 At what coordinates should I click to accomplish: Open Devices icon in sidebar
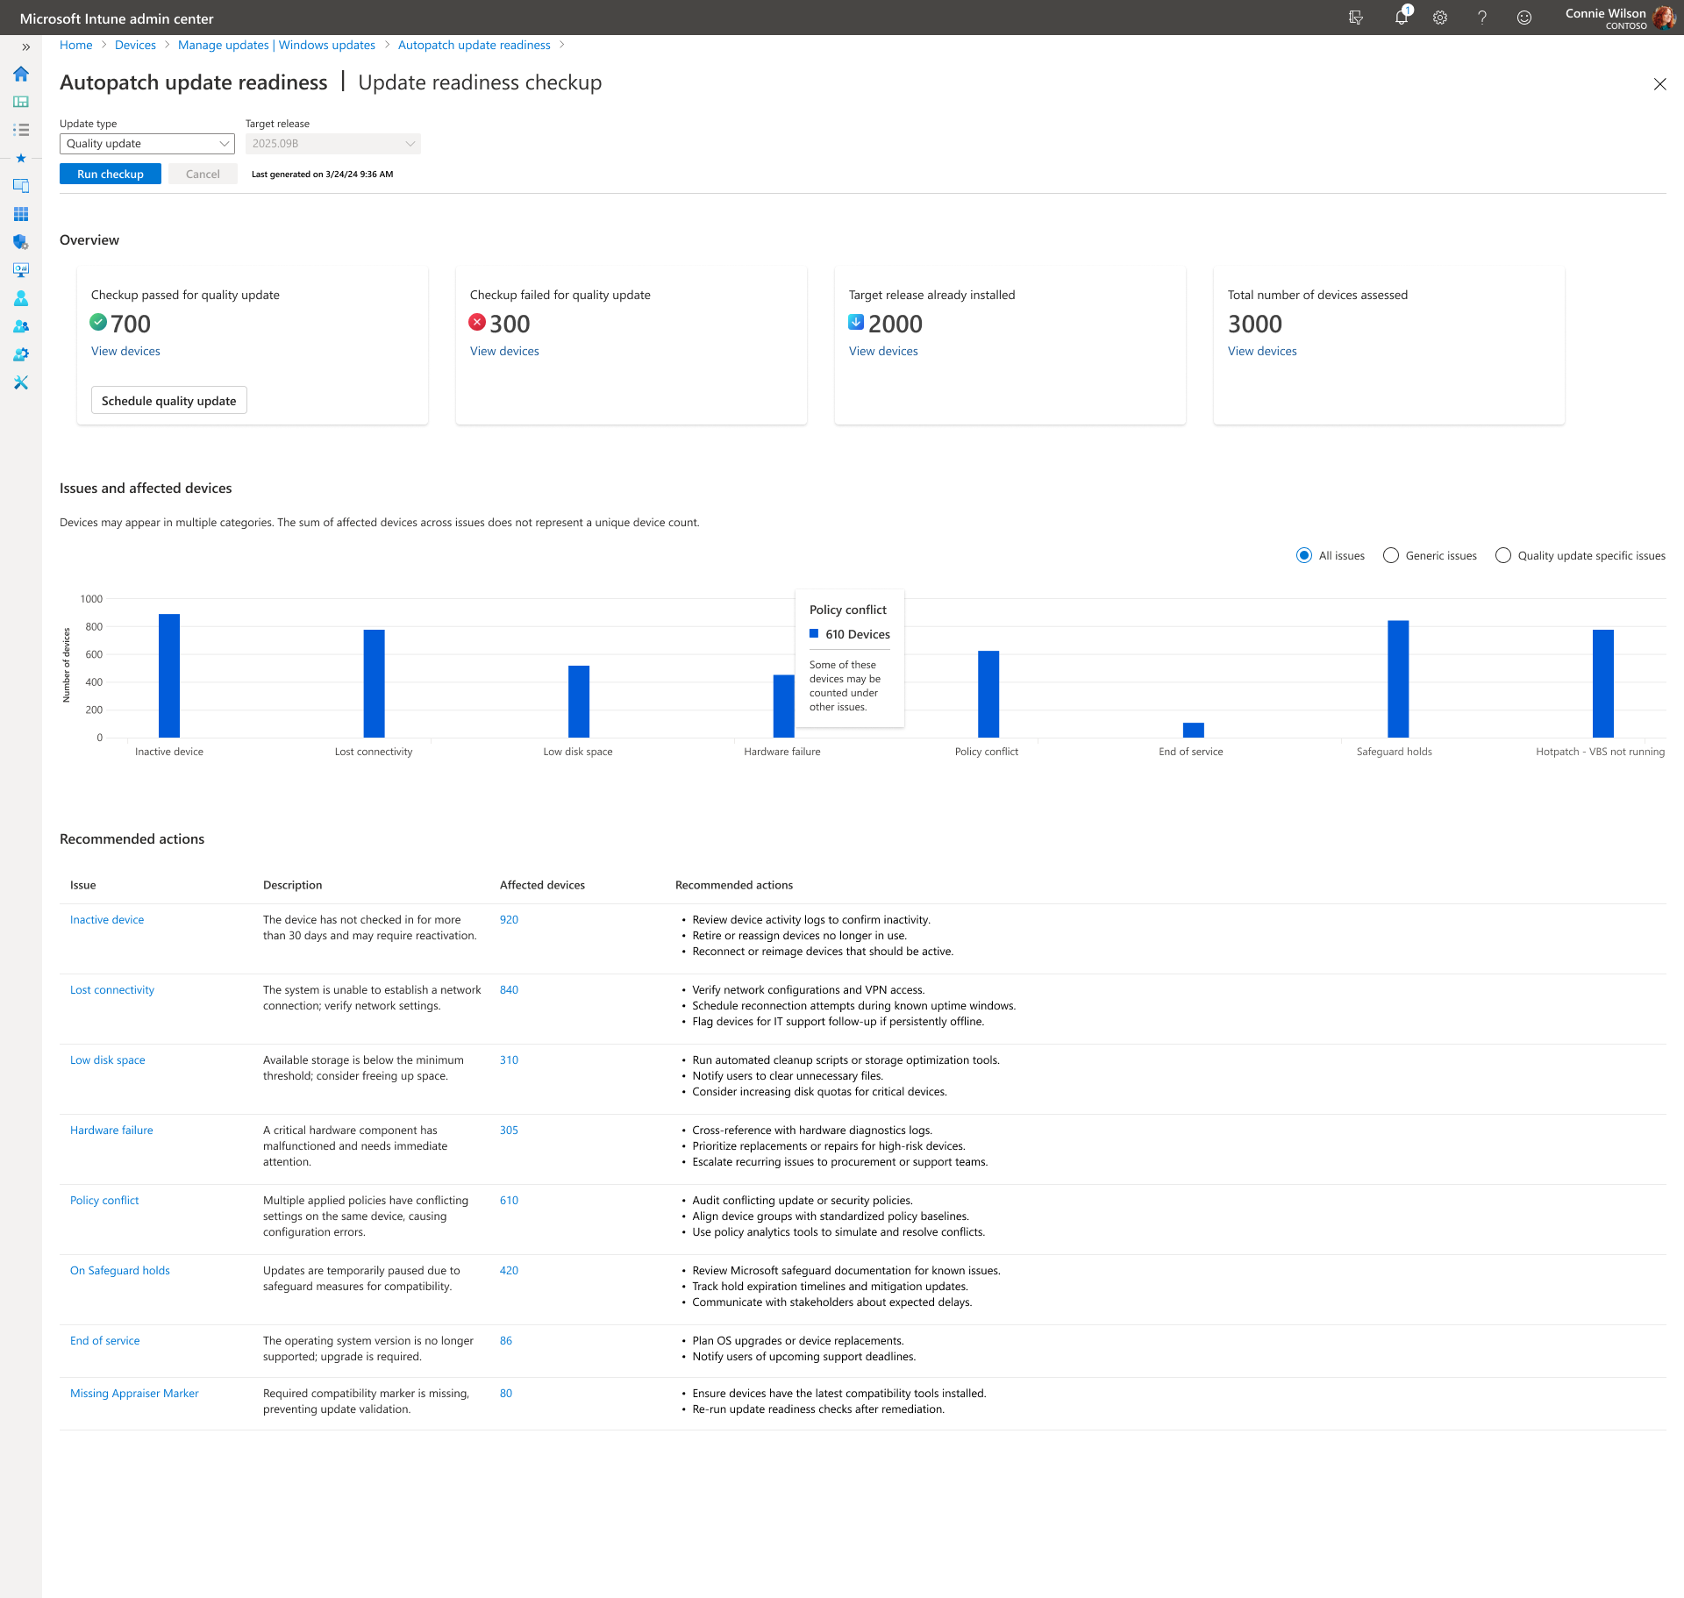(21, 186)
